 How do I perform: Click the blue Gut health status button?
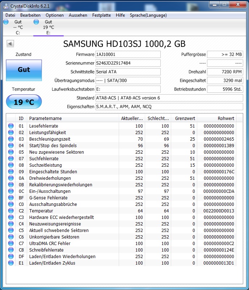point(24,70)
